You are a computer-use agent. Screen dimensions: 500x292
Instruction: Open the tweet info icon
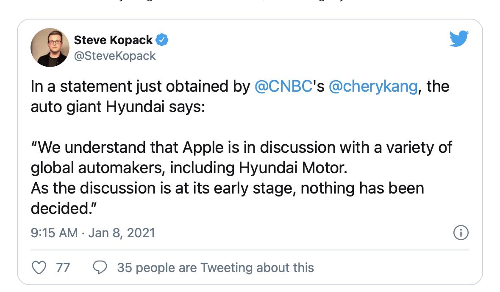click(461, 233)
